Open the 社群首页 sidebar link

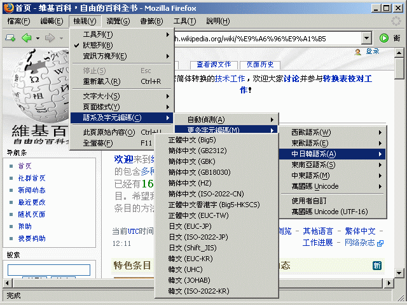coord(31,179)
